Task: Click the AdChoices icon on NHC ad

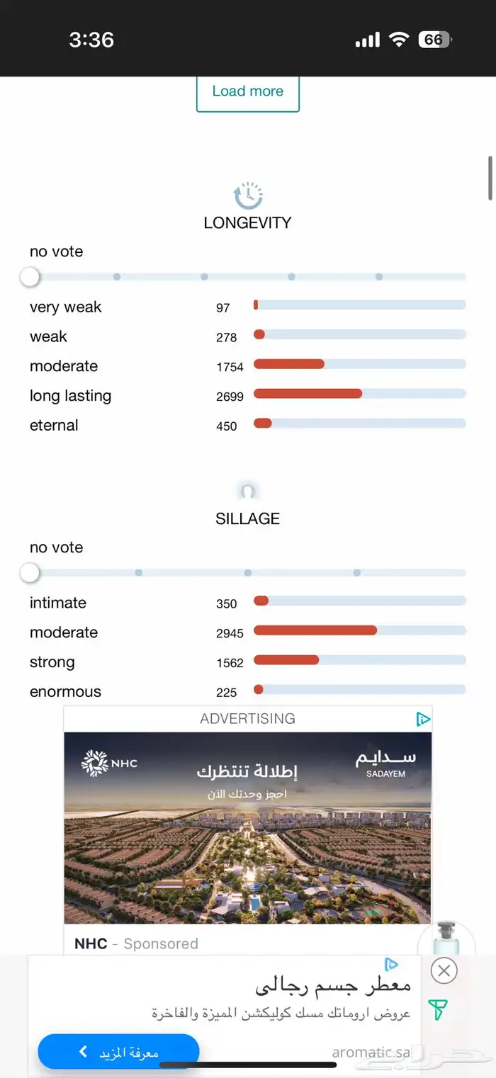Action: (x=423, y=719)
